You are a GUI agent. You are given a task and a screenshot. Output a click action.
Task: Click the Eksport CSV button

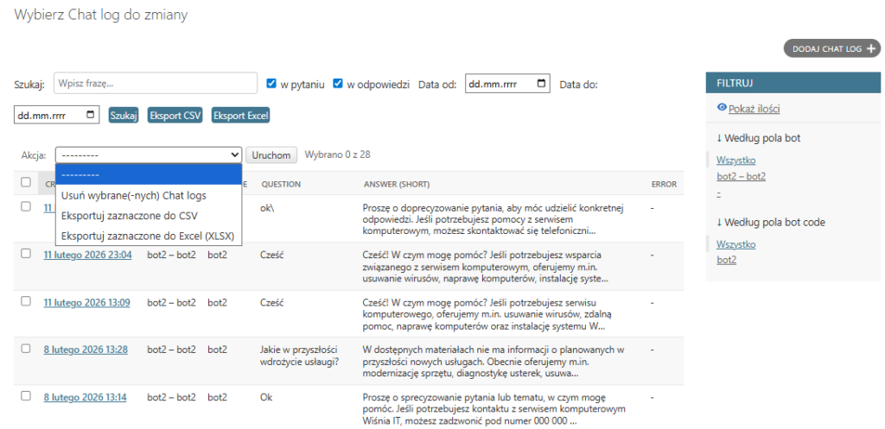tap(175, 115)
